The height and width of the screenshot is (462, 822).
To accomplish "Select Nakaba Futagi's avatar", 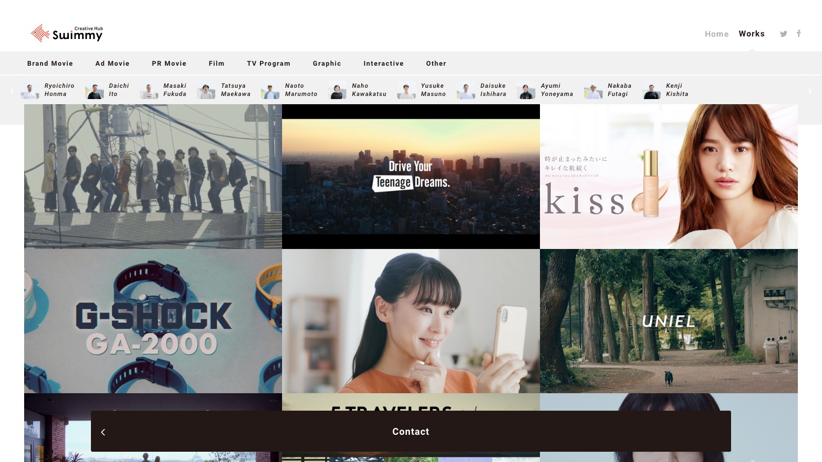I will (593, 91).
